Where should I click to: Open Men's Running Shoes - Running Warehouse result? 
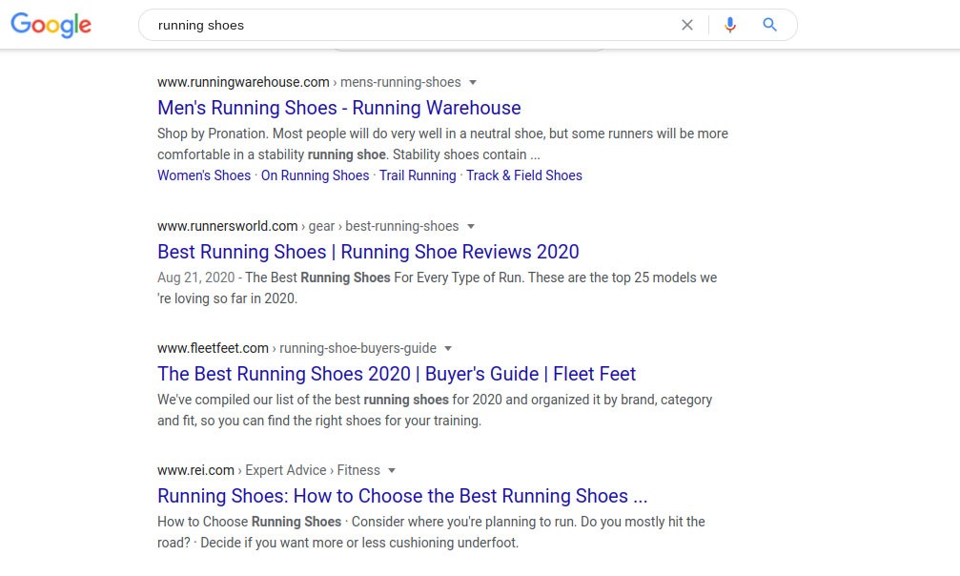[x=339, y=108]
